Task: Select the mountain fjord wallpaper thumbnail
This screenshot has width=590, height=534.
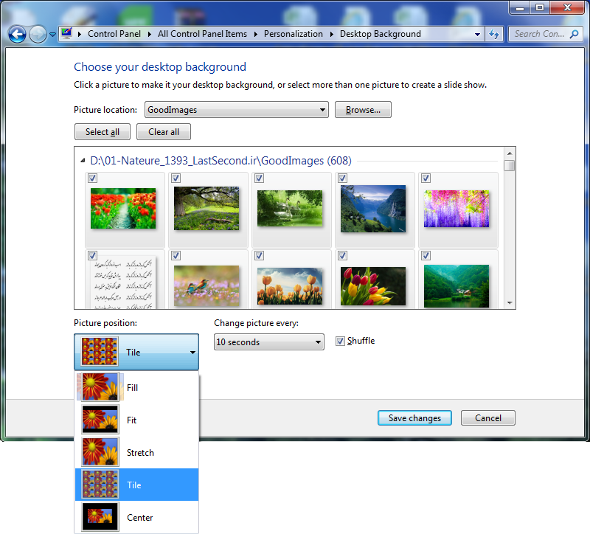Action: pyautogui.click(x=372, y=207)
